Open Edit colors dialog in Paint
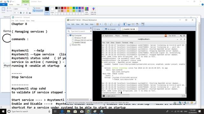The width and height of the screenshot is (204, 114). (x=86, y=11)
